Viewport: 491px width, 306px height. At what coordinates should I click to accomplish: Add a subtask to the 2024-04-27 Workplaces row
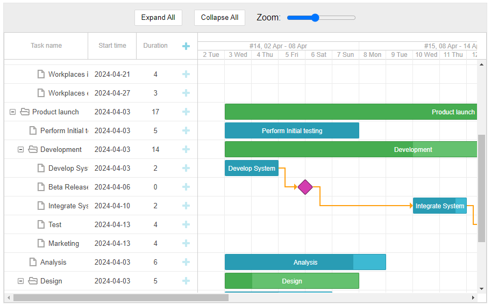(x=186, y=93)
